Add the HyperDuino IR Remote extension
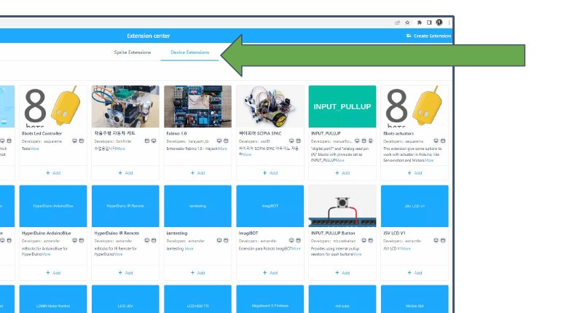The width and height of the screenshot is (561, 313). [x=125, y=273]
